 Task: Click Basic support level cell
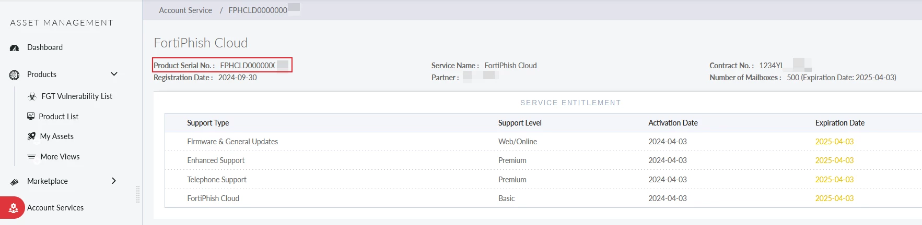point(507,198)
